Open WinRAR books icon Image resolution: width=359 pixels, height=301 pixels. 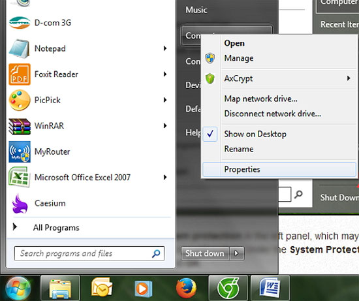point(20,126)
